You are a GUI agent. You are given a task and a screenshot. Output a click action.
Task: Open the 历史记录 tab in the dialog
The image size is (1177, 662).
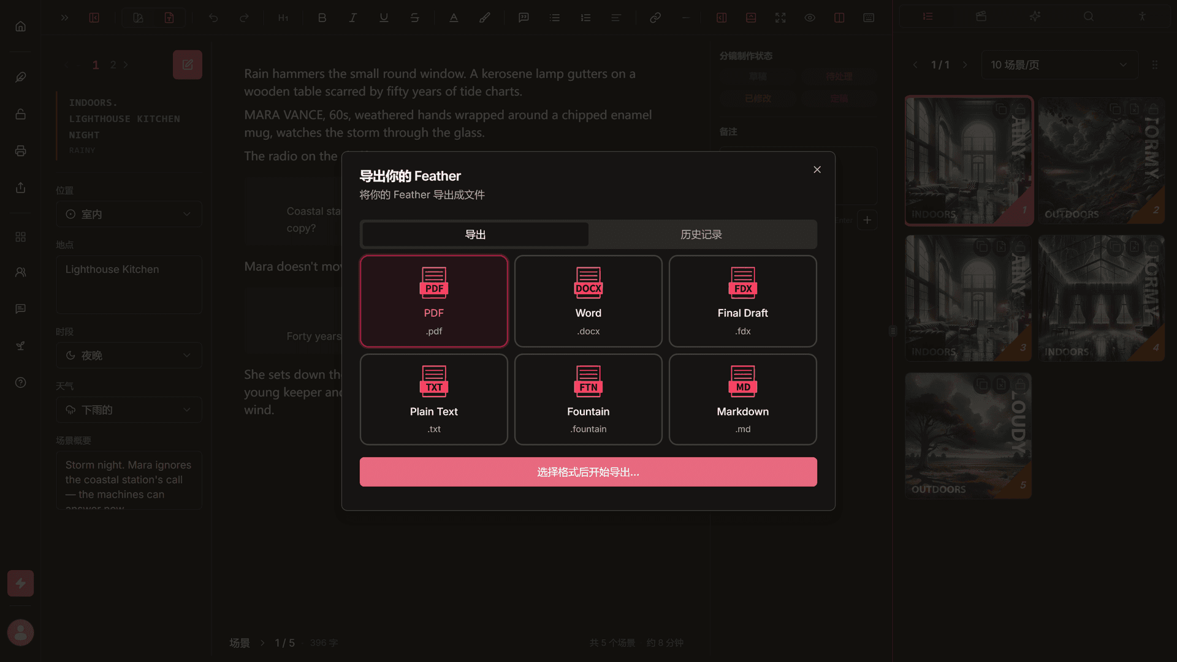click(x=701, y=234)
